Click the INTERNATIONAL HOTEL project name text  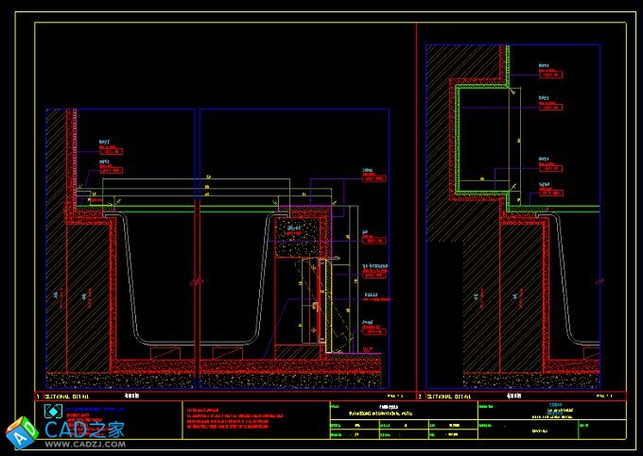point(367,413)
